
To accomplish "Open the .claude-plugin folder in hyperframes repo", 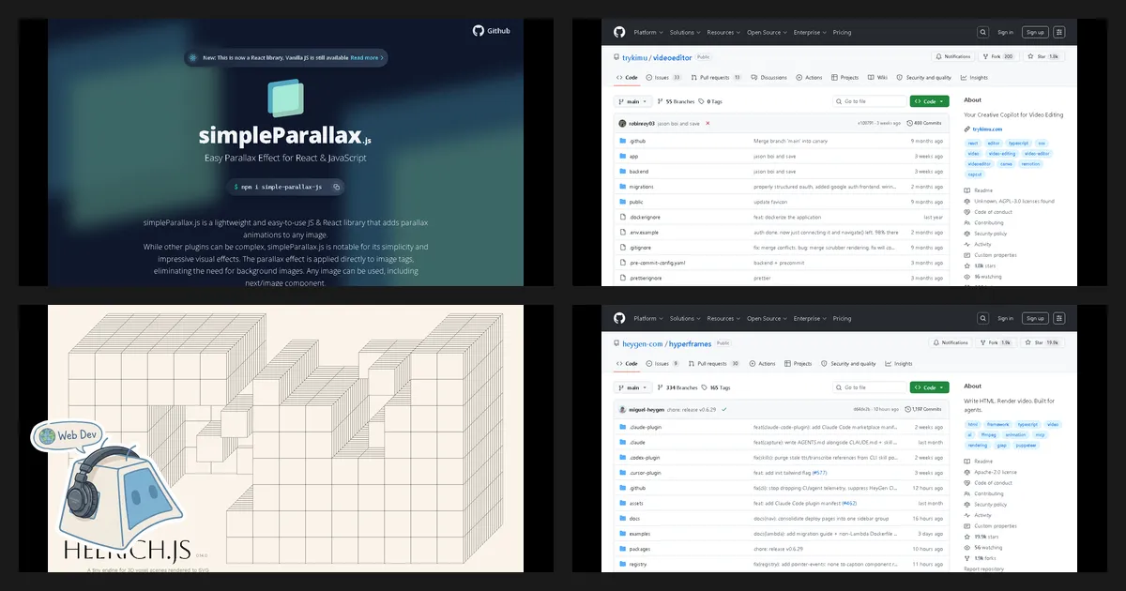I will coord(646,427).
